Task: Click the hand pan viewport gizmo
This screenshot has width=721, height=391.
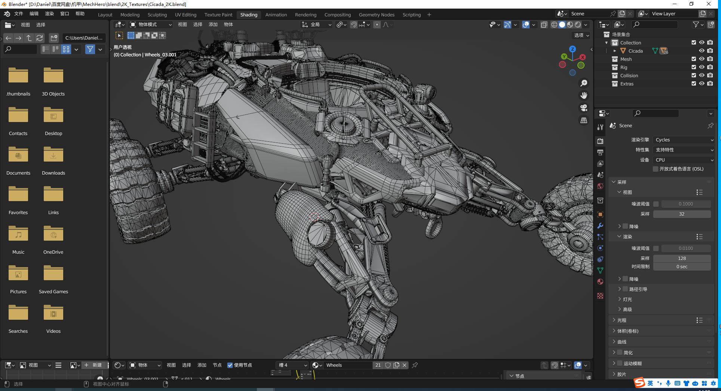Action: click(583, 96)
